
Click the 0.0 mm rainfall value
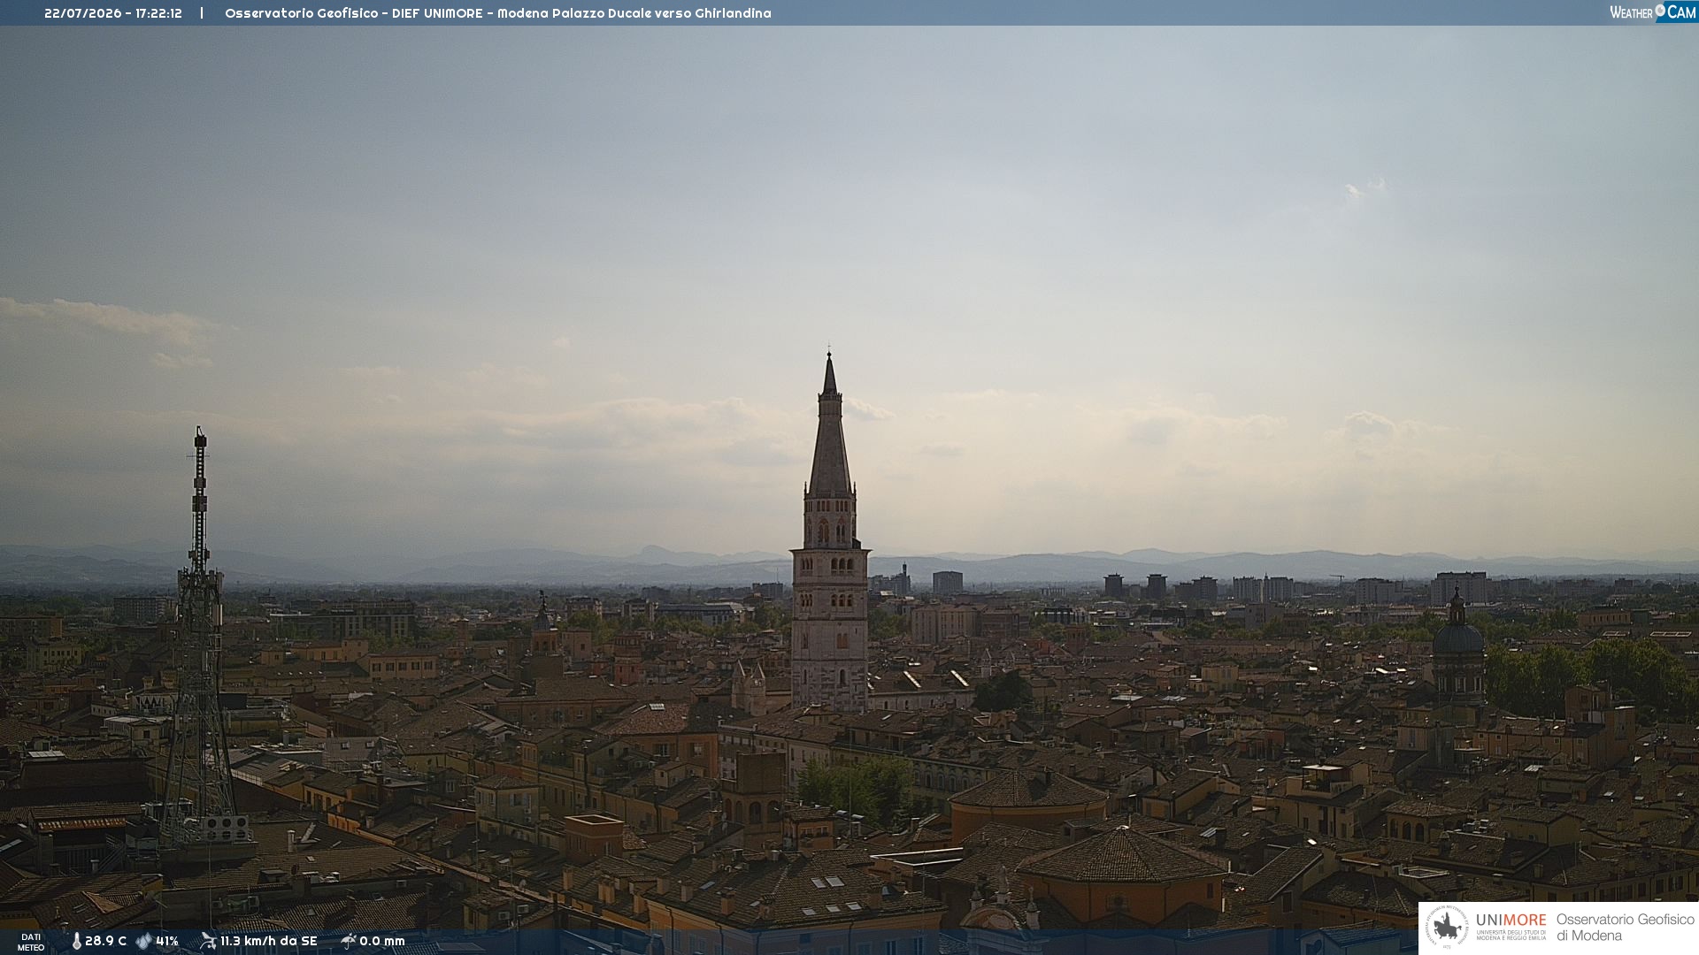[x=382, y=941]
